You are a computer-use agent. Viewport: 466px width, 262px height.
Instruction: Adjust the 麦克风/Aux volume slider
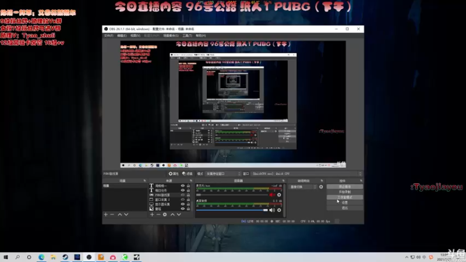pyautogui.click(x=232, y=195)
